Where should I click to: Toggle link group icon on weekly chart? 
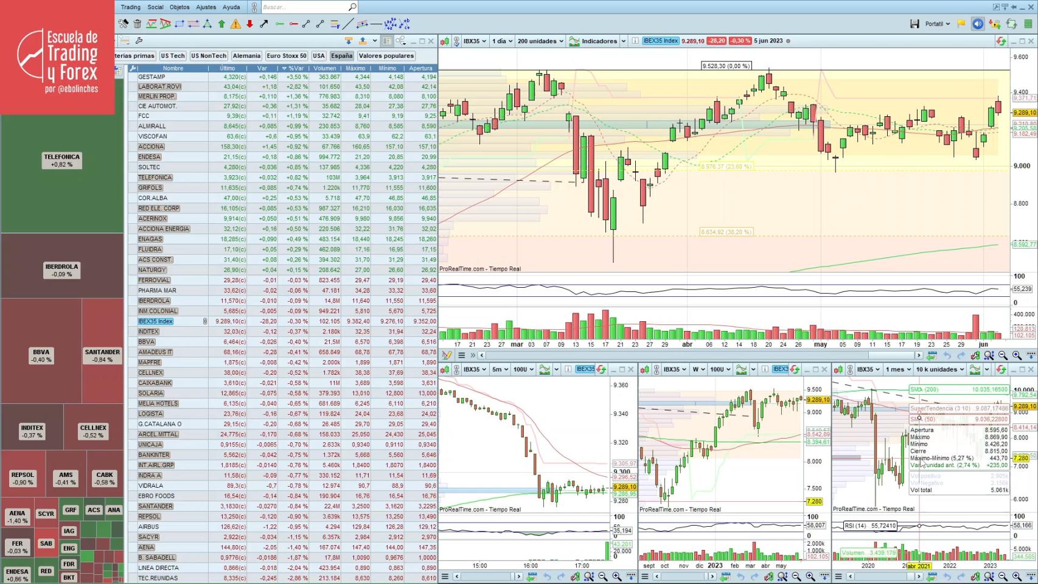(657, 369)
